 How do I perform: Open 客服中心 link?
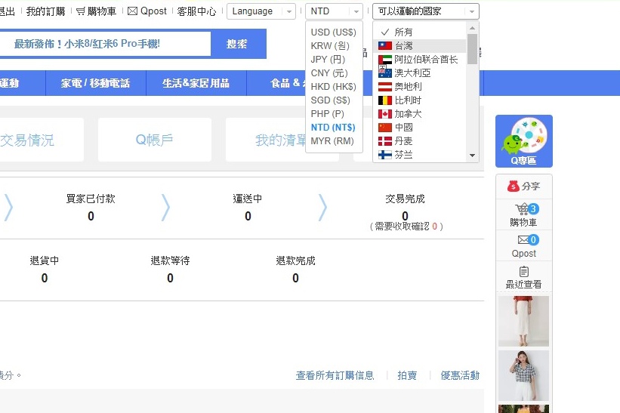click(x=196, y=11)
